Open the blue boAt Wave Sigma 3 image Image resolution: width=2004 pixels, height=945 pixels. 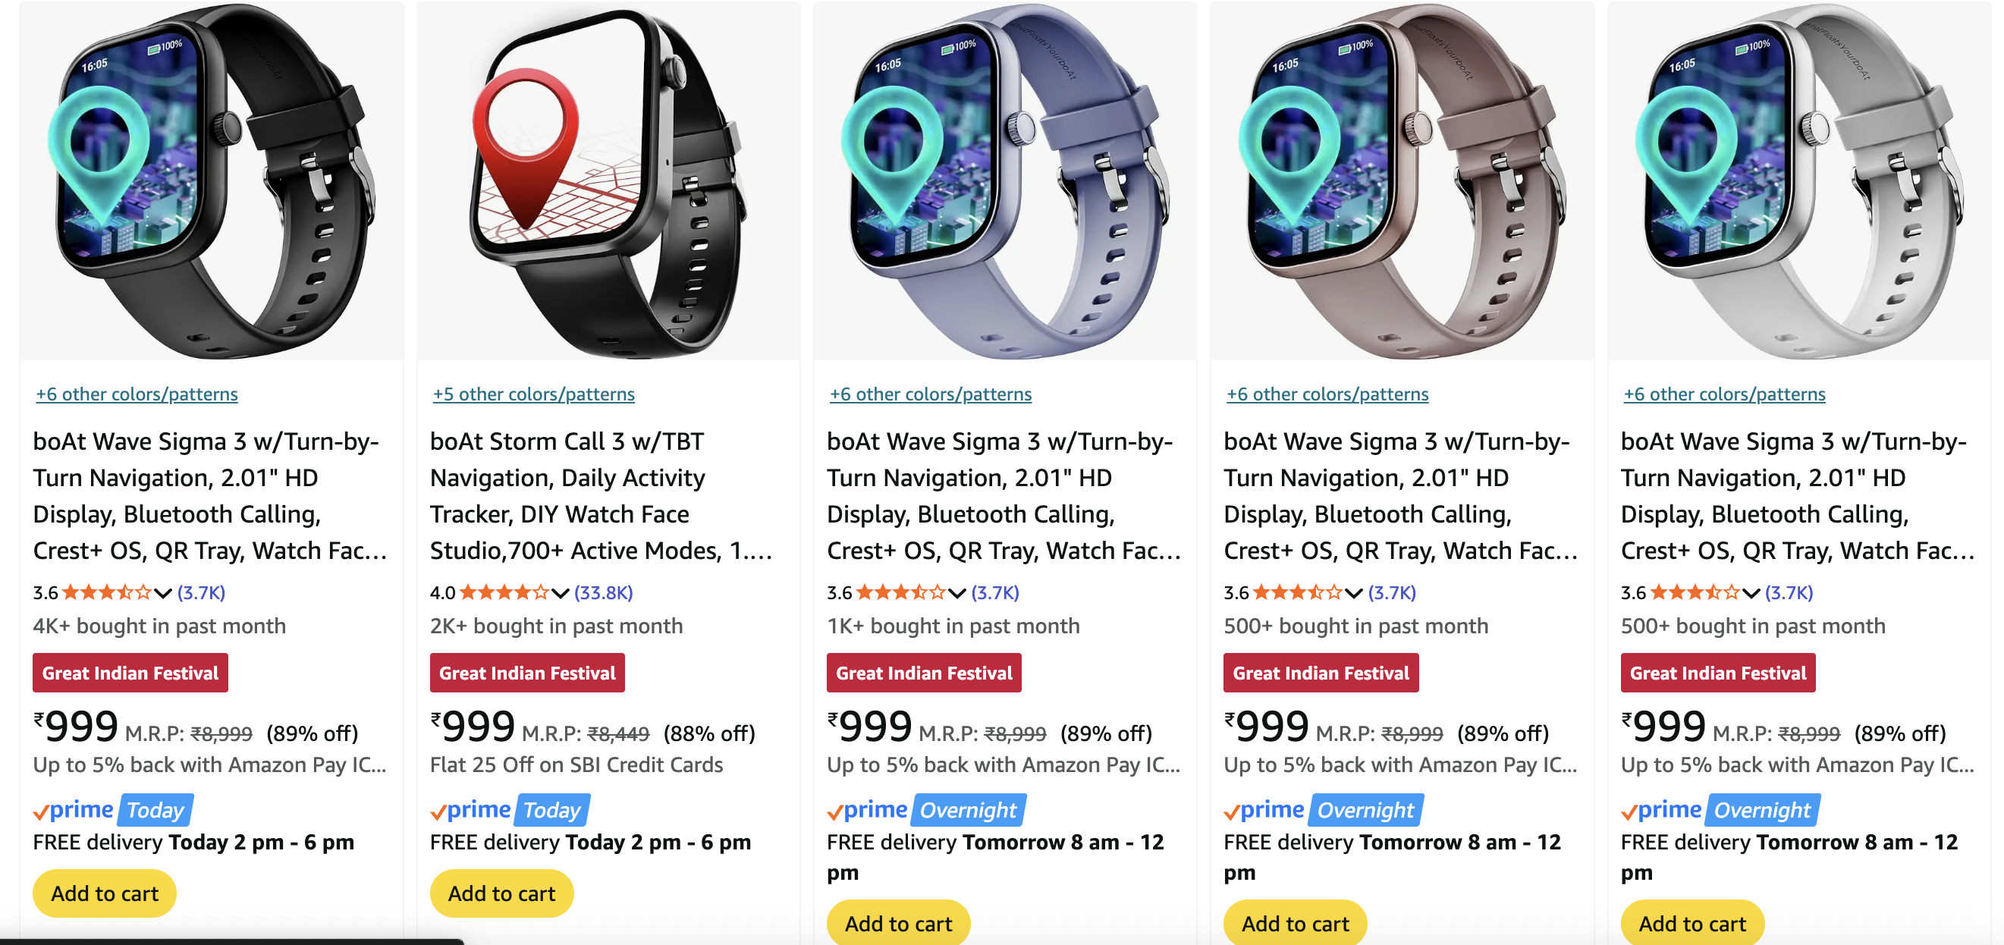click(1004, 181)
